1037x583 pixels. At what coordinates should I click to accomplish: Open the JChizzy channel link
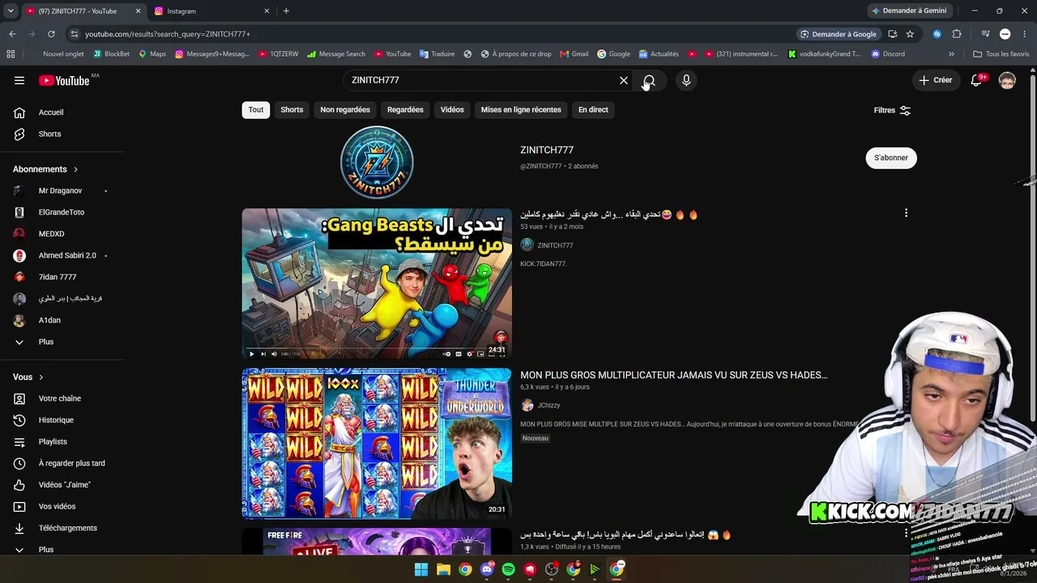(x=548, y=406)
